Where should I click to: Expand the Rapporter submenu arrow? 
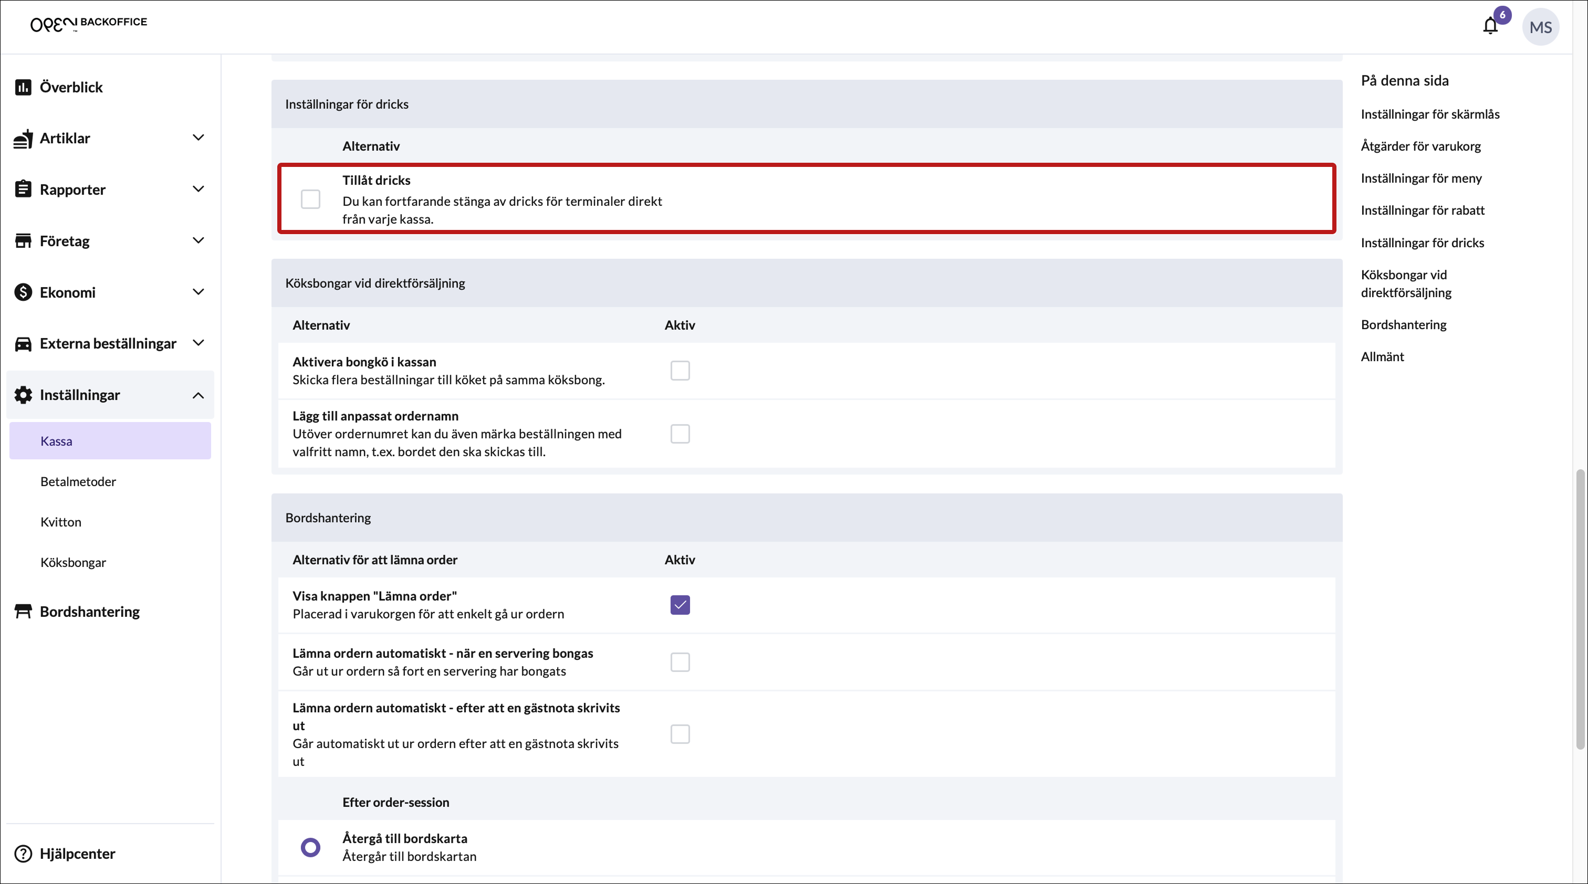coord(198,189)
